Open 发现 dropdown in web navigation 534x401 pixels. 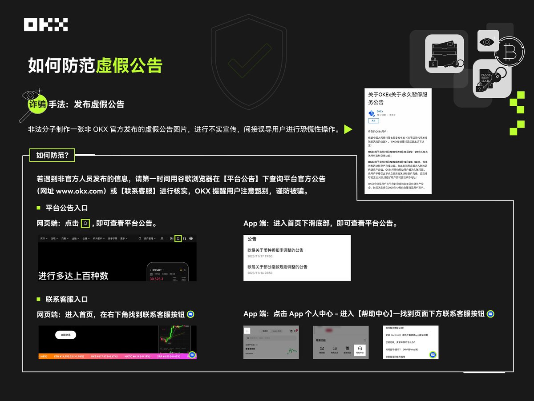[x=54, y=239]
